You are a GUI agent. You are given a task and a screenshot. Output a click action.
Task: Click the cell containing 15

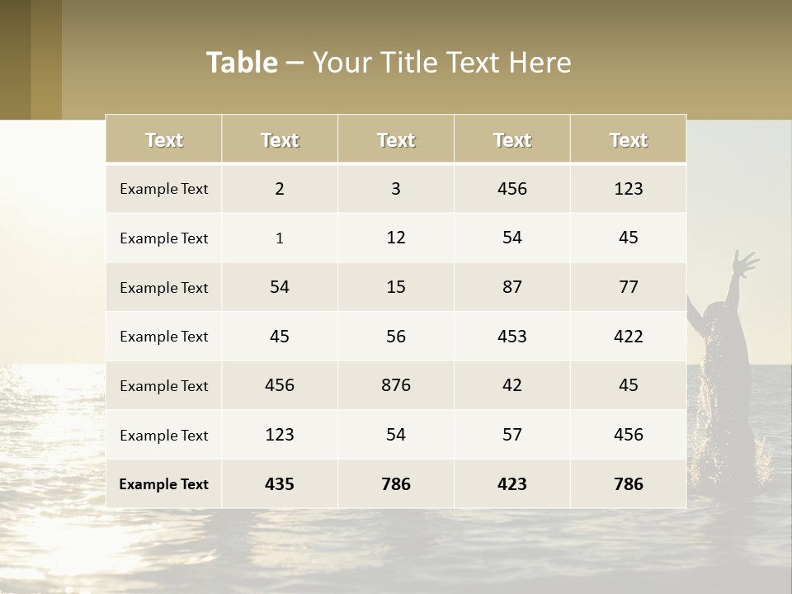point(396,287)
